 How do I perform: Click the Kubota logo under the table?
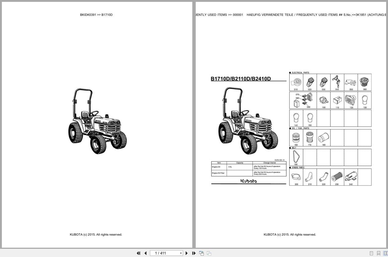249,181
